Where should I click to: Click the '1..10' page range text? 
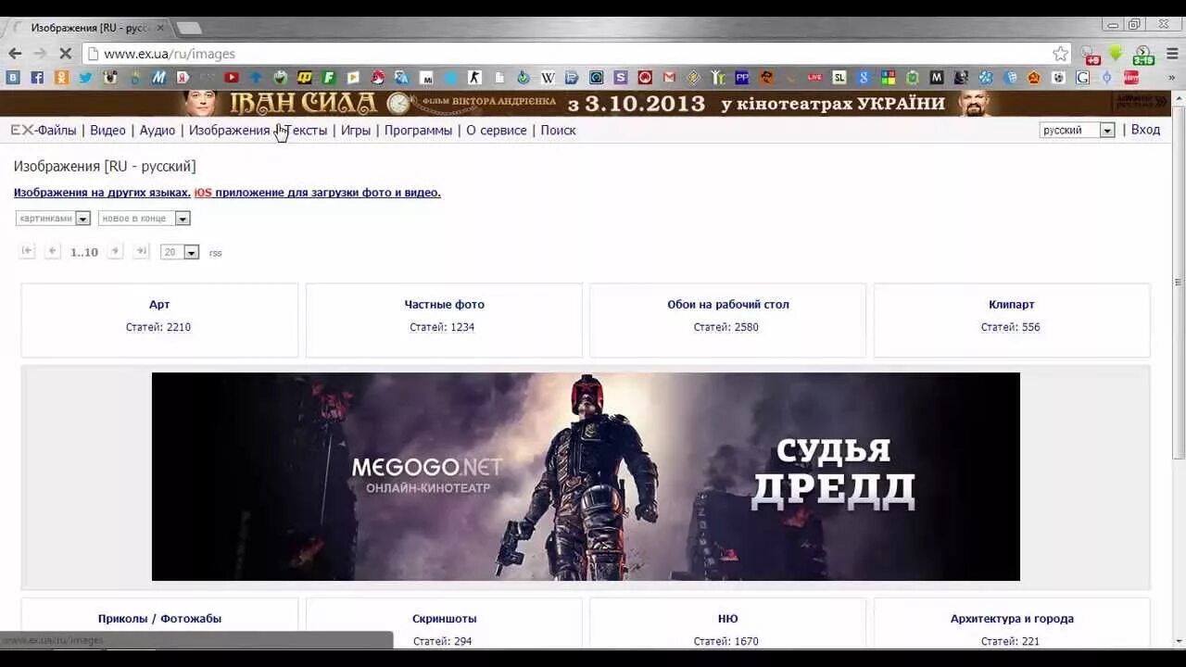(x=84, y=252)
